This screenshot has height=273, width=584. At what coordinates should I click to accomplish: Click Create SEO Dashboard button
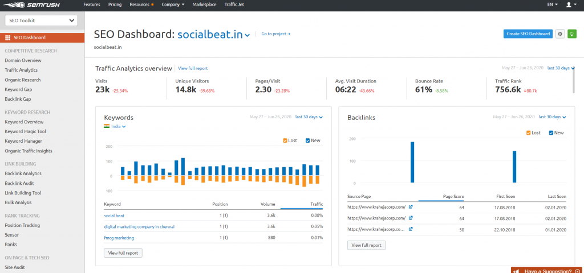pyautogui.click(x=528, y=34)
